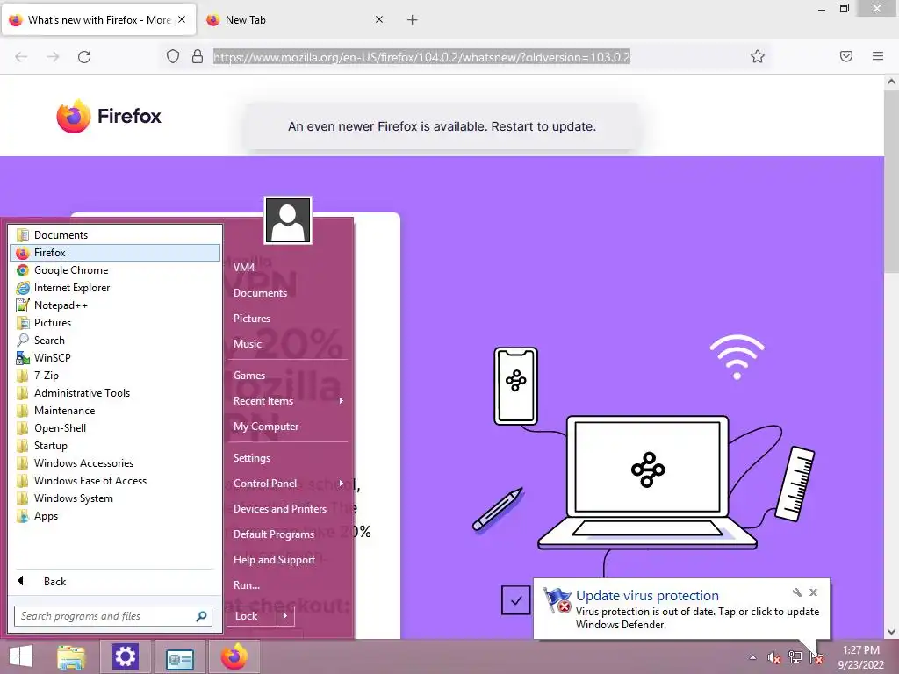Image resolution: width=899 pixels, height=674 pixels.
Task: Click the Firefox back arrow button
Action: pos(21,57)
